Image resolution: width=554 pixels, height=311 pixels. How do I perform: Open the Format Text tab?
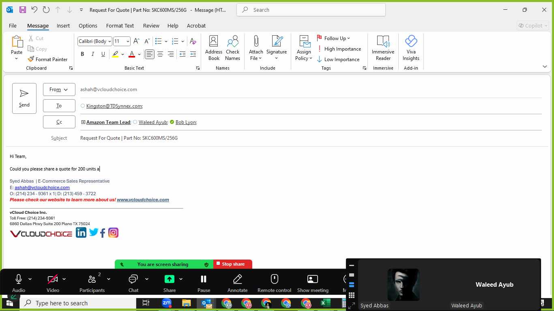point(120,26)
